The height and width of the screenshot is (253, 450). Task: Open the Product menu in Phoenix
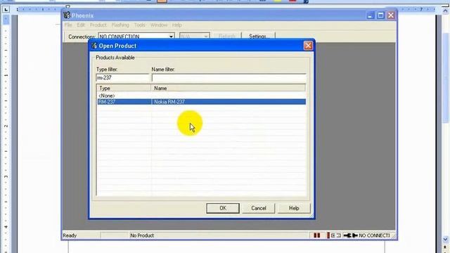(x=98, y=25)
